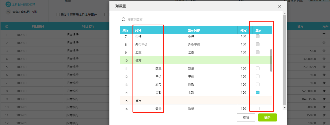
Task: Select background row 1 code 100201
Action: click(x=21, y=35)
